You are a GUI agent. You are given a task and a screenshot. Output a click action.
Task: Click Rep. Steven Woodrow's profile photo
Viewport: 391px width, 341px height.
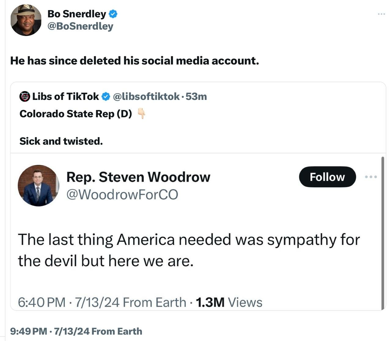pyautogui.click(x=38, y=185)
